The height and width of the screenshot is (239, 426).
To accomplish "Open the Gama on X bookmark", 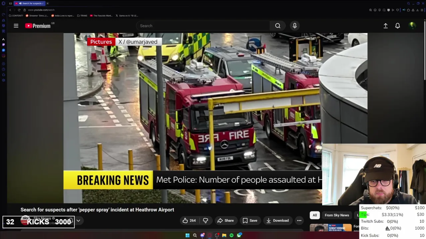I will (x=127, y=16).
